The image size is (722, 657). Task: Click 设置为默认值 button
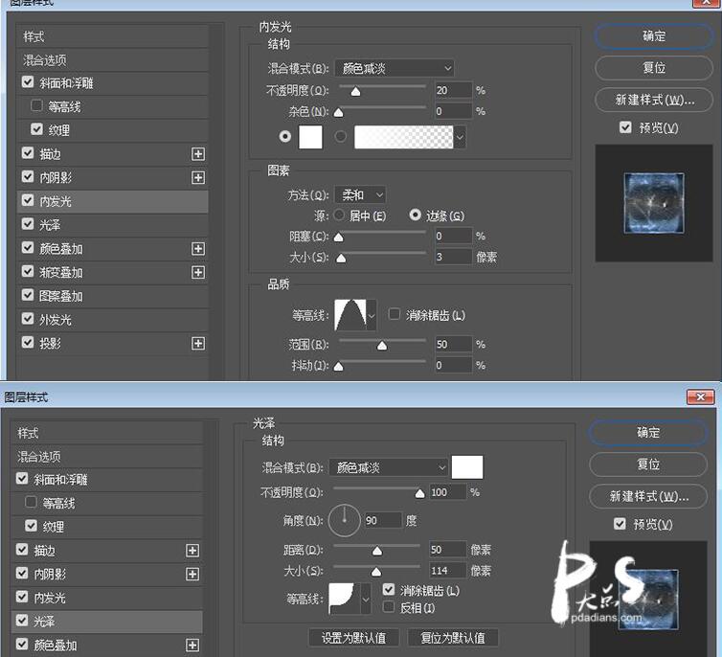pos(353,638)
